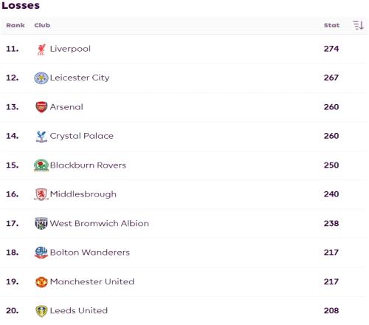Open the Liverpool club name link
369x325 pixels.
point(70,49)
